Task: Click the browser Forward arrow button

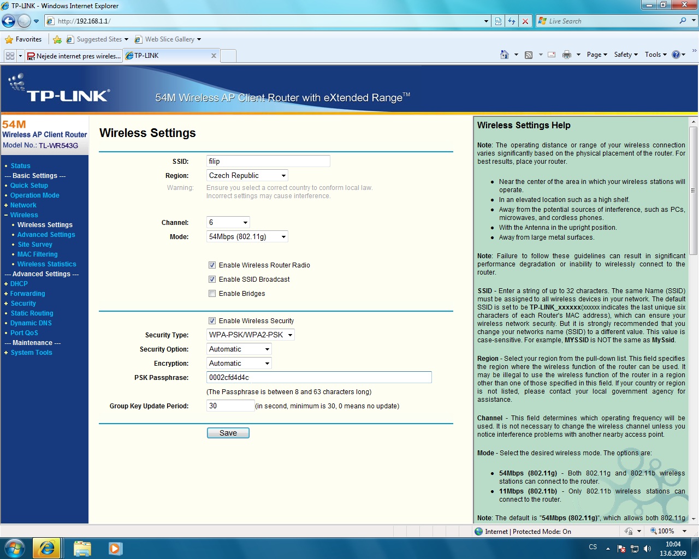Action: pos(24,21)
